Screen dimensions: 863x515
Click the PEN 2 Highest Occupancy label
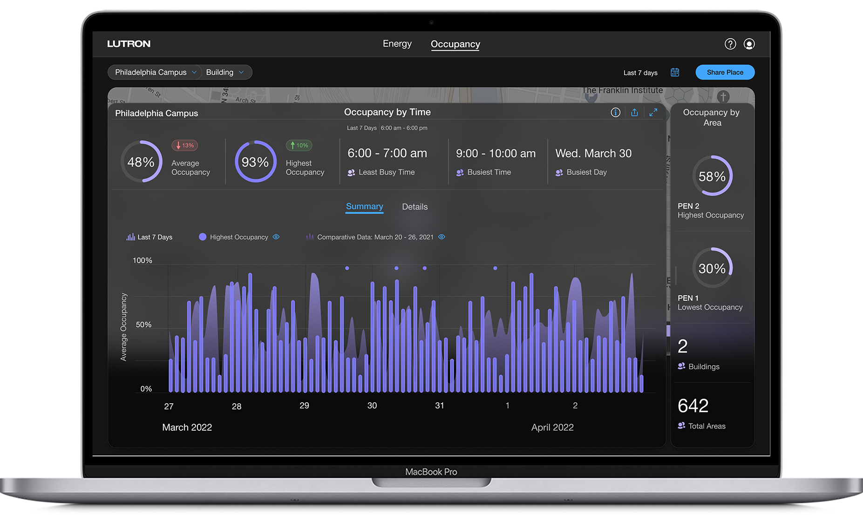711,210
